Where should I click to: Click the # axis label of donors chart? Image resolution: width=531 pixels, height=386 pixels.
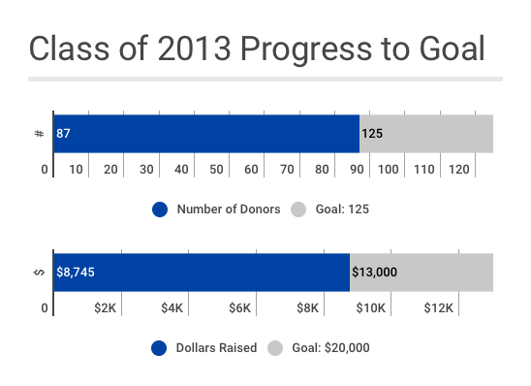pyautogui.click(x=40, y=134)
